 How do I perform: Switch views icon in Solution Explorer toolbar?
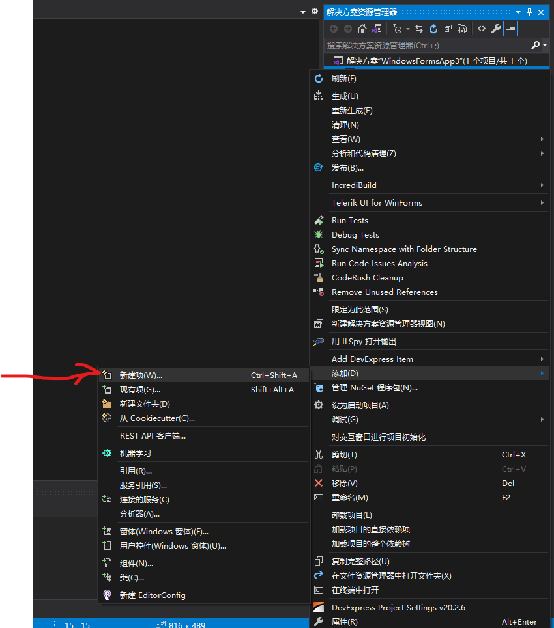pyautogui.click(x=377, y=29)
